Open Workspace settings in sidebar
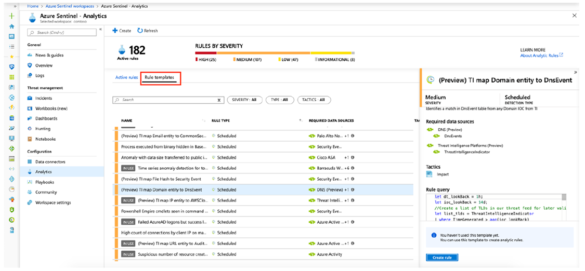 pos(53,202)
